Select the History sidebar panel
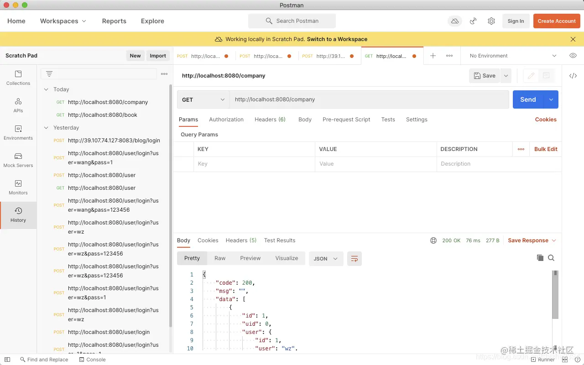This screenshot has height=365, width=584. (x=18, y=214)
